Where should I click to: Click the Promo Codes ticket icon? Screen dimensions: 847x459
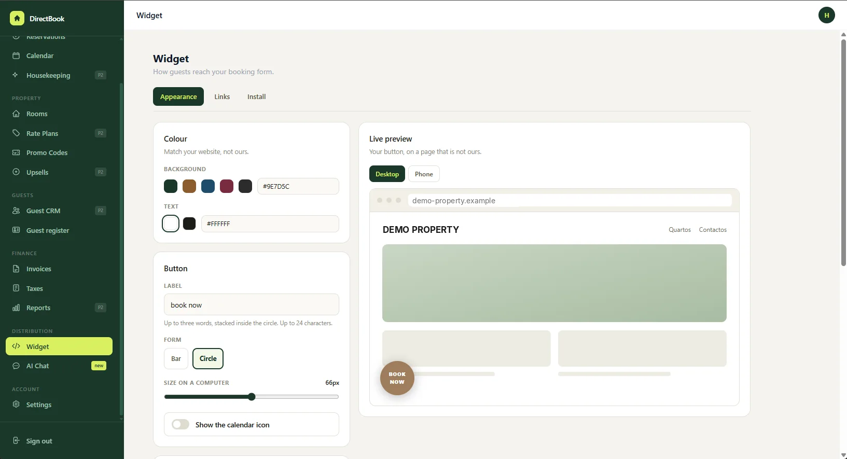[x=16, y=152]
